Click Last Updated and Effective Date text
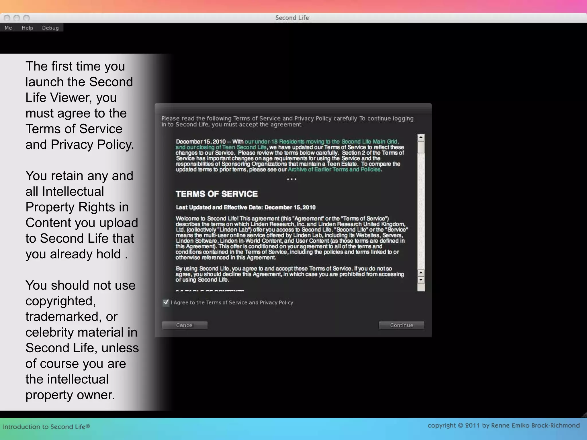The image size is (587, 440). coord(246,207)
